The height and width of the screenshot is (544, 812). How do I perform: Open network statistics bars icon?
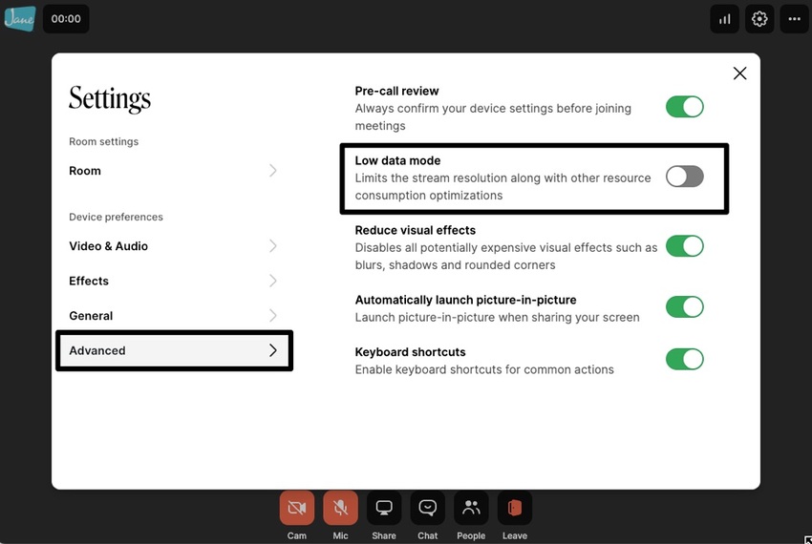724,18
